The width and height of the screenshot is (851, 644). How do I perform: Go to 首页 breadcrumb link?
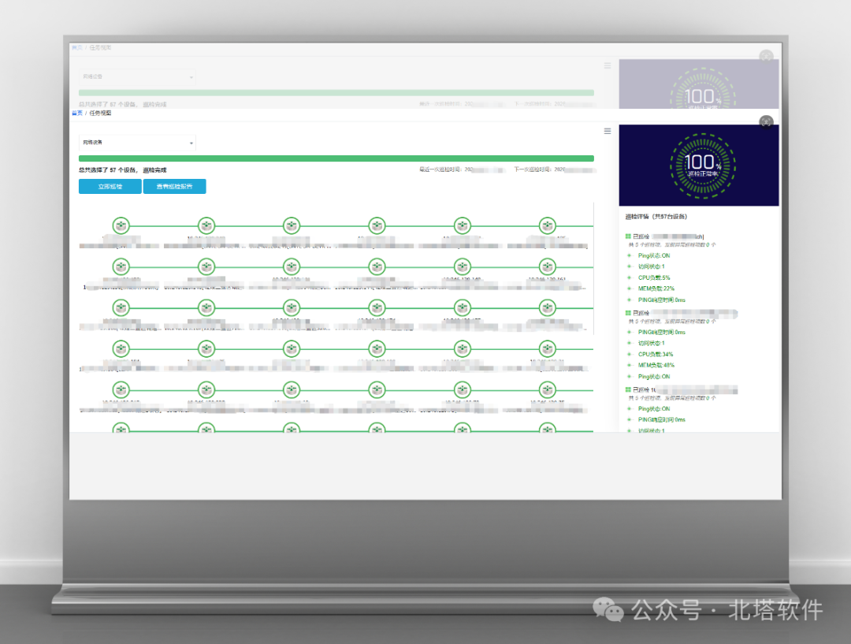77,113
